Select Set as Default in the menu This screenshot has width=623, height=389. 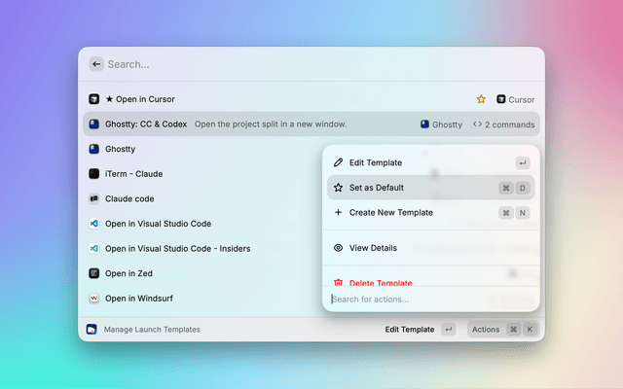(x=376, y=188)
